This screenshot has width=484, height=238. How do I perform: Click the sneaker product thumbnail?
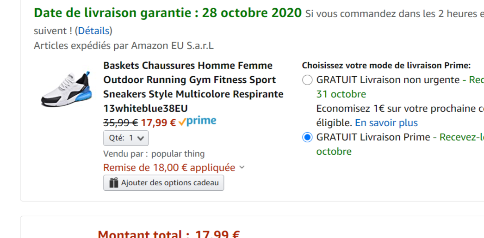pos(65,87)
